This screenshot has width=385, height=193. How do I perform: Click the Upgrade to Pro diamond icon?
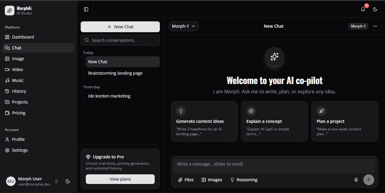88,157
